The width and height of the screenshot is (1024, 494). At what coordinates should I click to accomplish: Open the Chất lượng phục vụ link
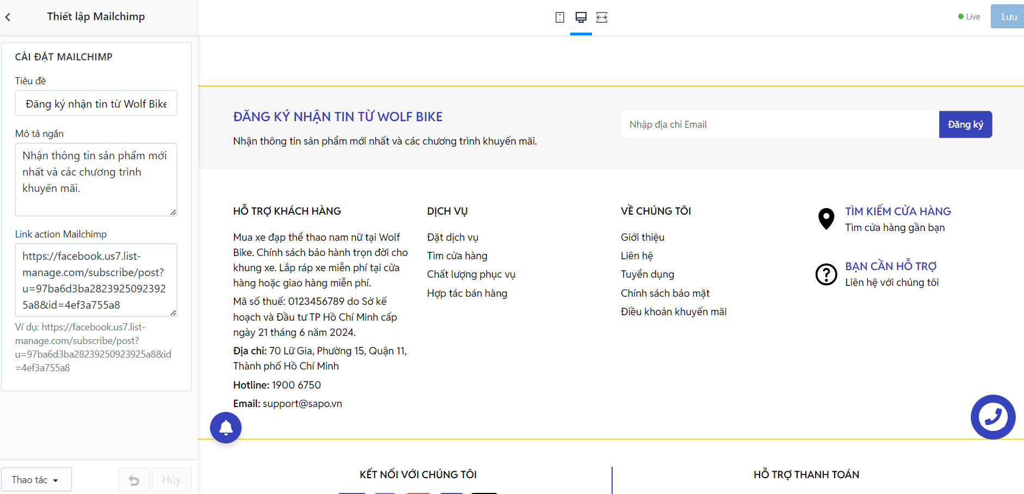471,274
